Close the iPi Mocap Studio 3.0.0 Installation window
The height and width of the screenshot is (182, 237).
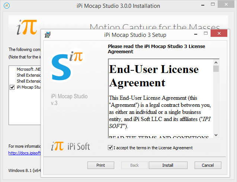tap(226, 4)
